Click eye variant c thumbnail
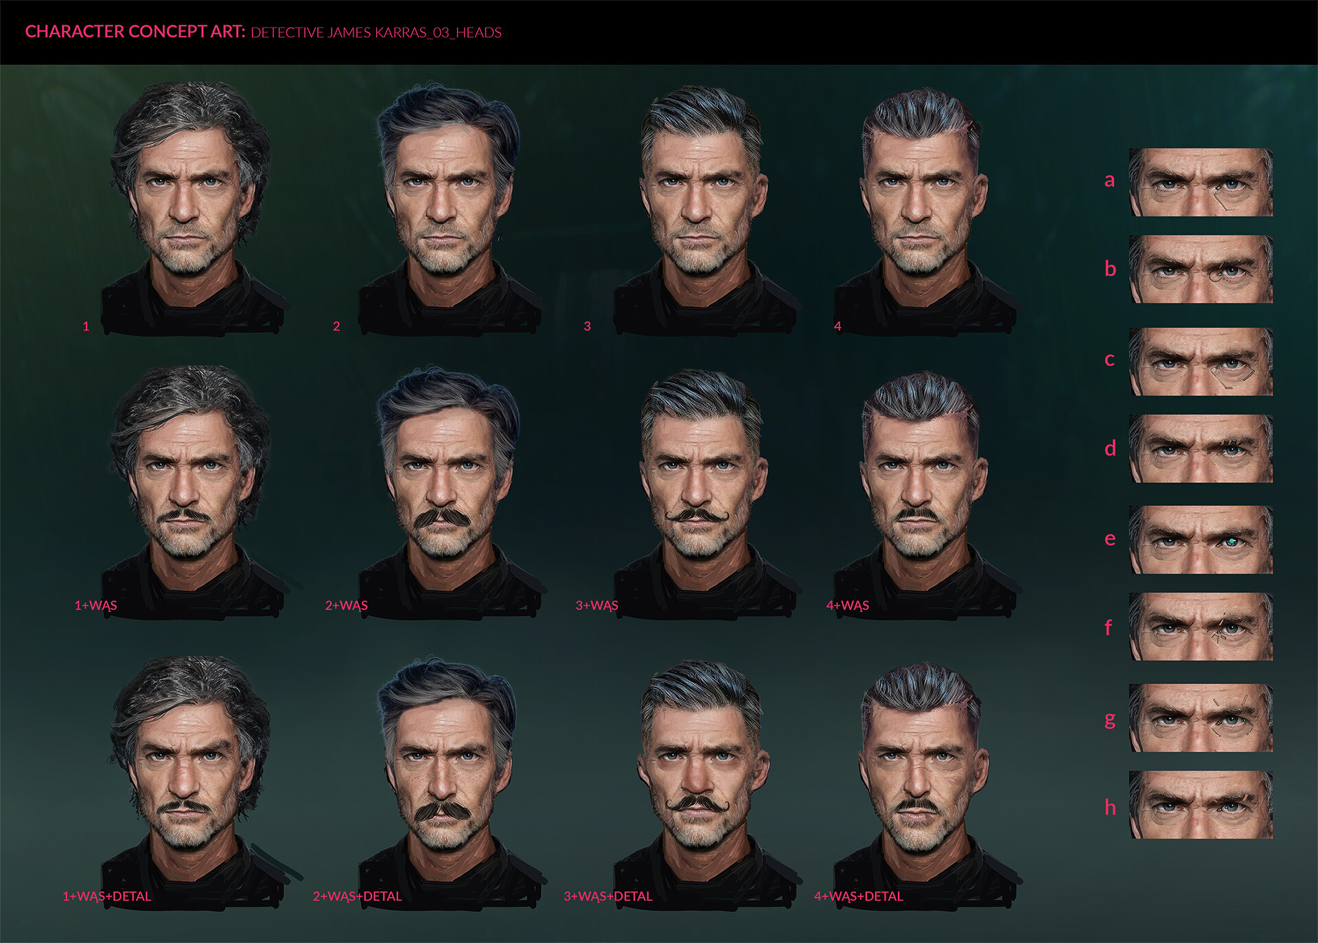Image resolution: width=1318 pixels, height=943 pixels. click(x=1200, y=361)
